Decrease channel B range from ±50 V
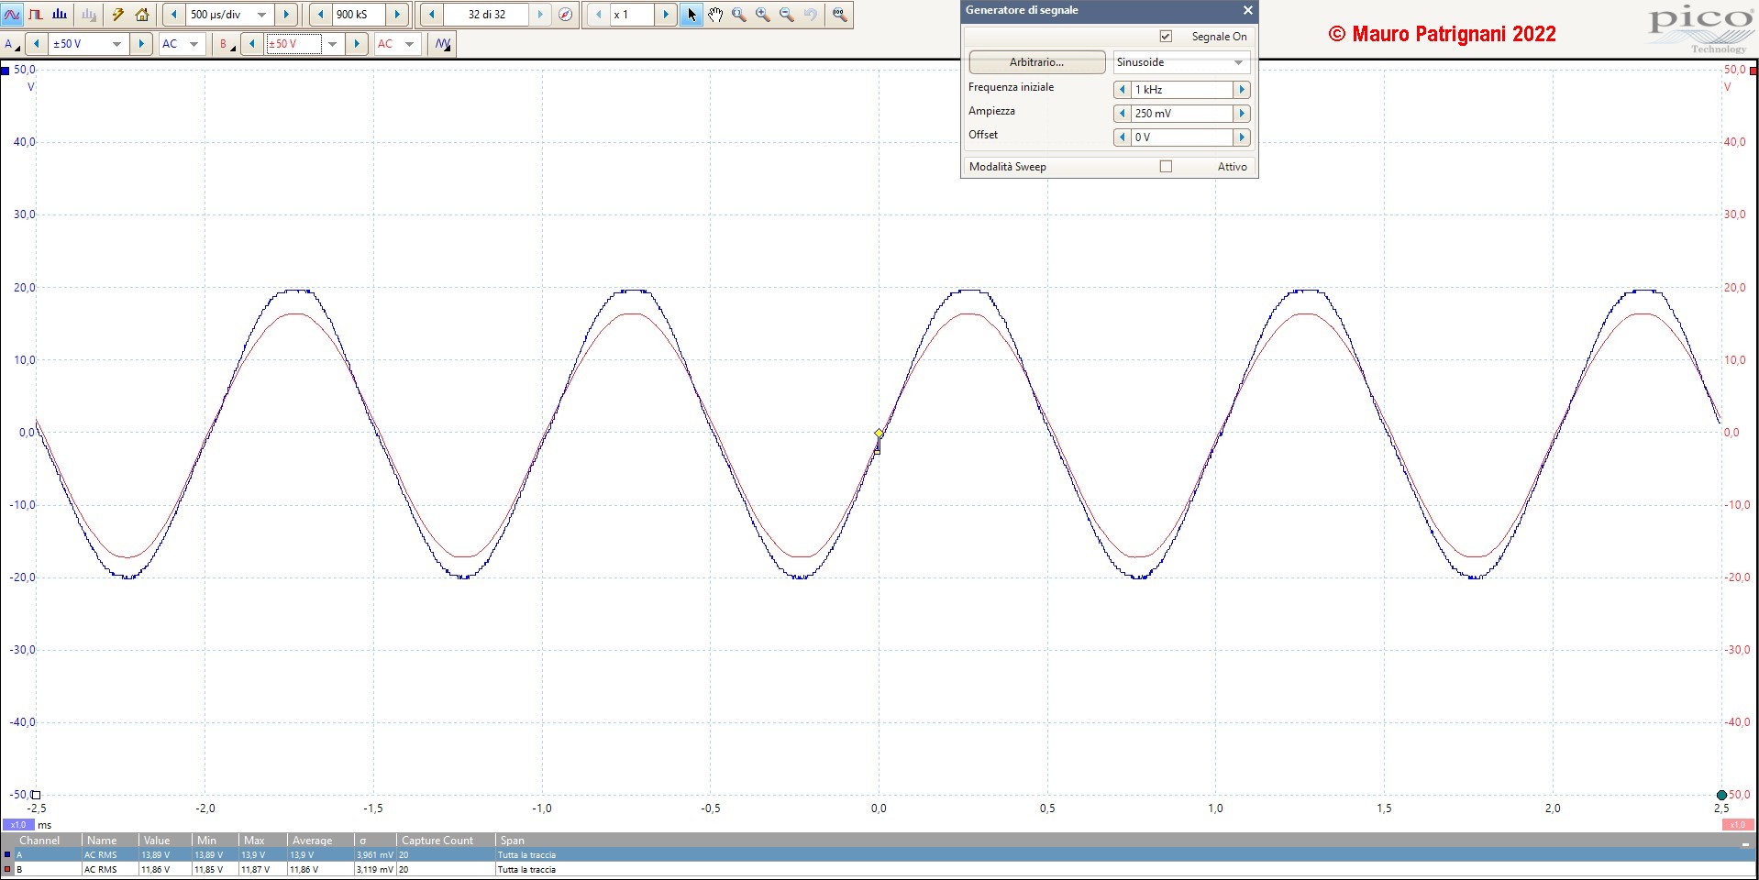Viewport: 1759px width, 880px height. point(251,44)
